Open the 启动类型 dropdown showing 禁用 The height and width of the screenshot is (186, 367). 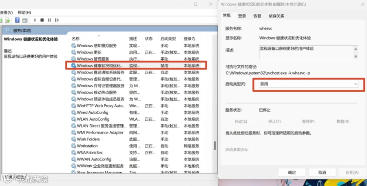click(309, 84)
